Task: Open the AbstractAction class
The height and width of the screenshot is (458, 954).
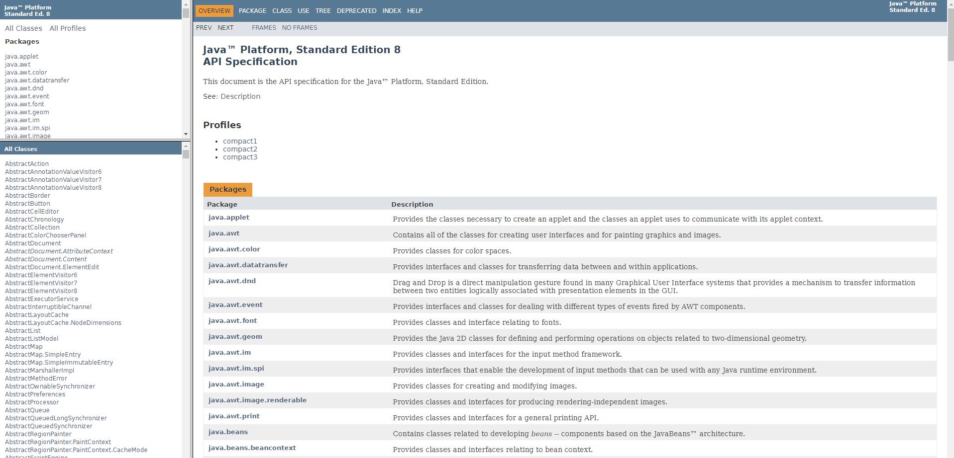Action: click(x=27, y=164)
